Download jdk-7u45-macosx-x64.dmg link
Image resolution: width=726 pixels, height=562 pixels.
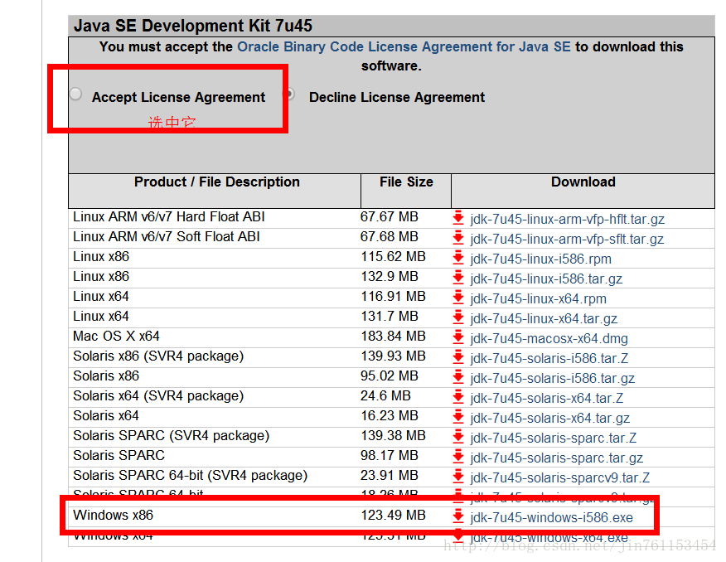coord(549,338)
